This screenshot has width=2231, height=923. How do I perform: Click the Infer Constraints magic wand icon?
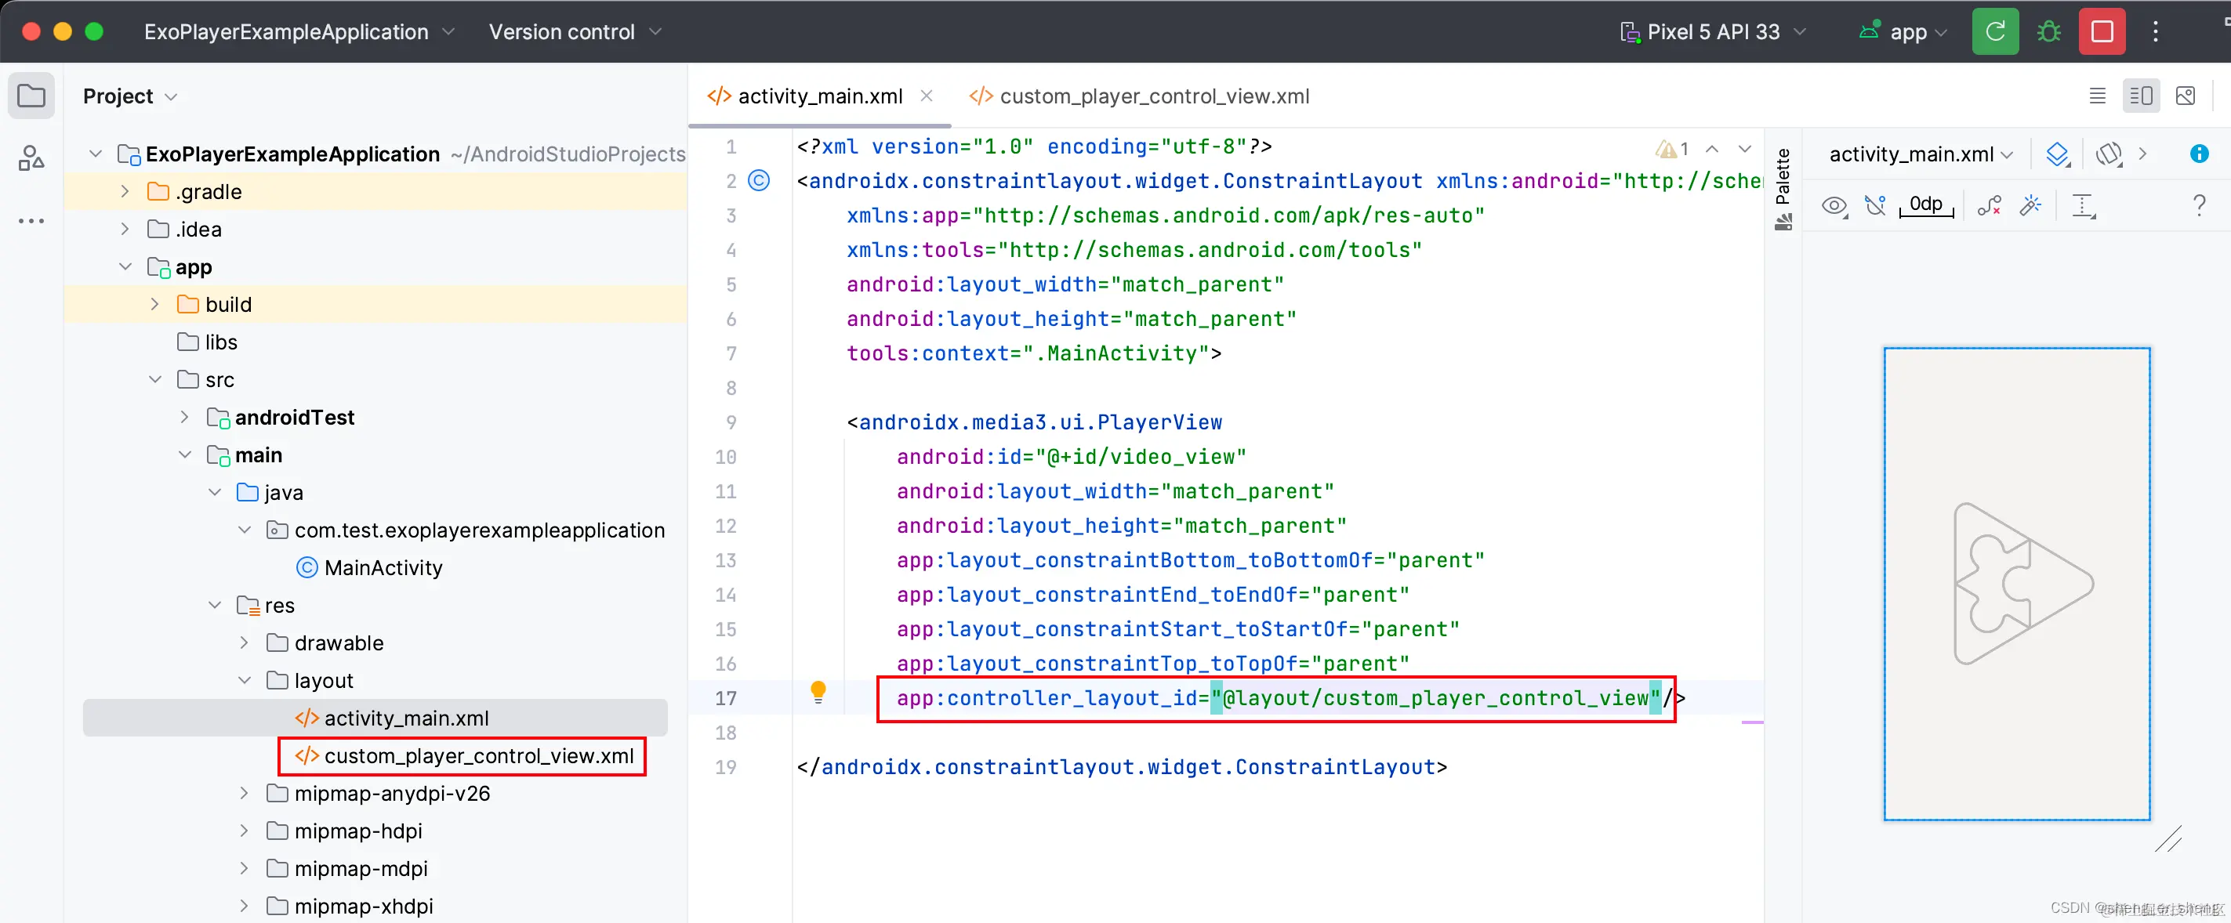coord(2030,205)
